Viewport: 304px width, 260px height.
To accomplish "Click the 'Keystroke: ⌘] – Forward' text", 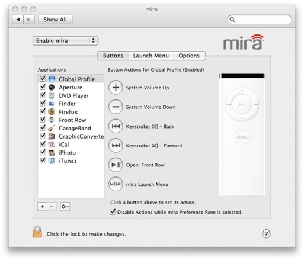I will (x=154, y=146).
